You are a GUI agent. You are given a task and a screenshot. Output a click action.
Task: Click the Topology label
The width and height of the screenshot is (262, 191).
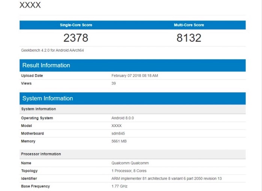pyautogui.click(x=29, y=171)
